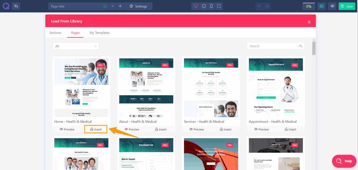Viewport: 358px width, 170px height.
Task: Click PRO badge on Services template
Action: 230,65
